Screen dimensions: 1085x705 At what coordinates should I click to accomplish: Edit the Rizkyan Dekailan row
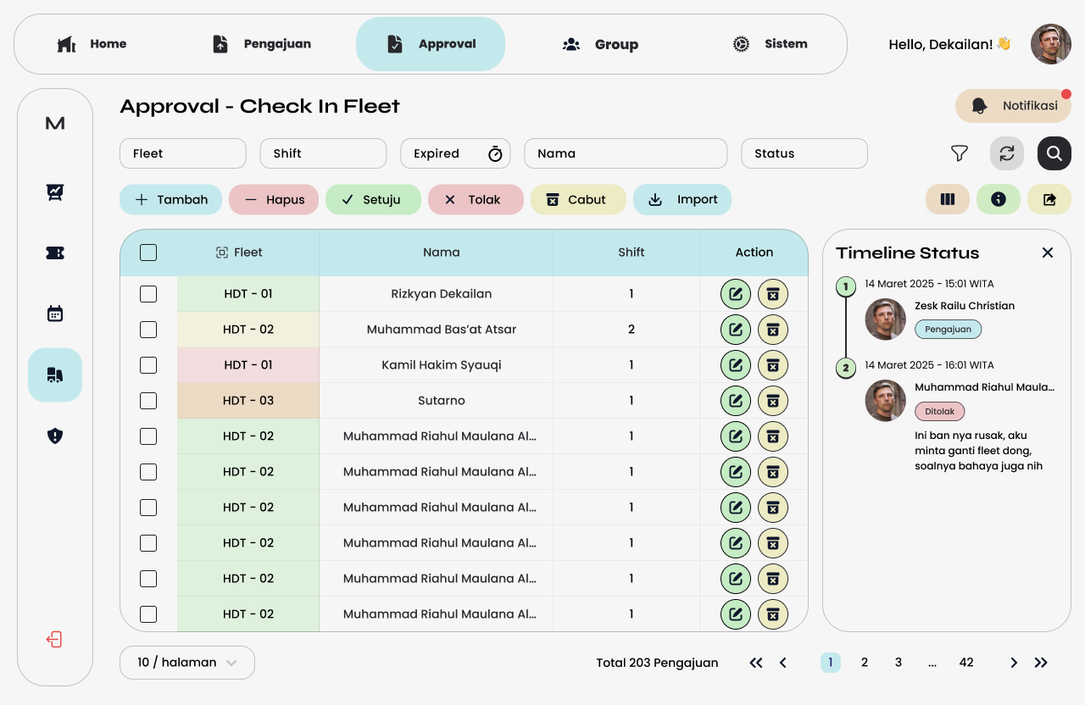[735, 294]
